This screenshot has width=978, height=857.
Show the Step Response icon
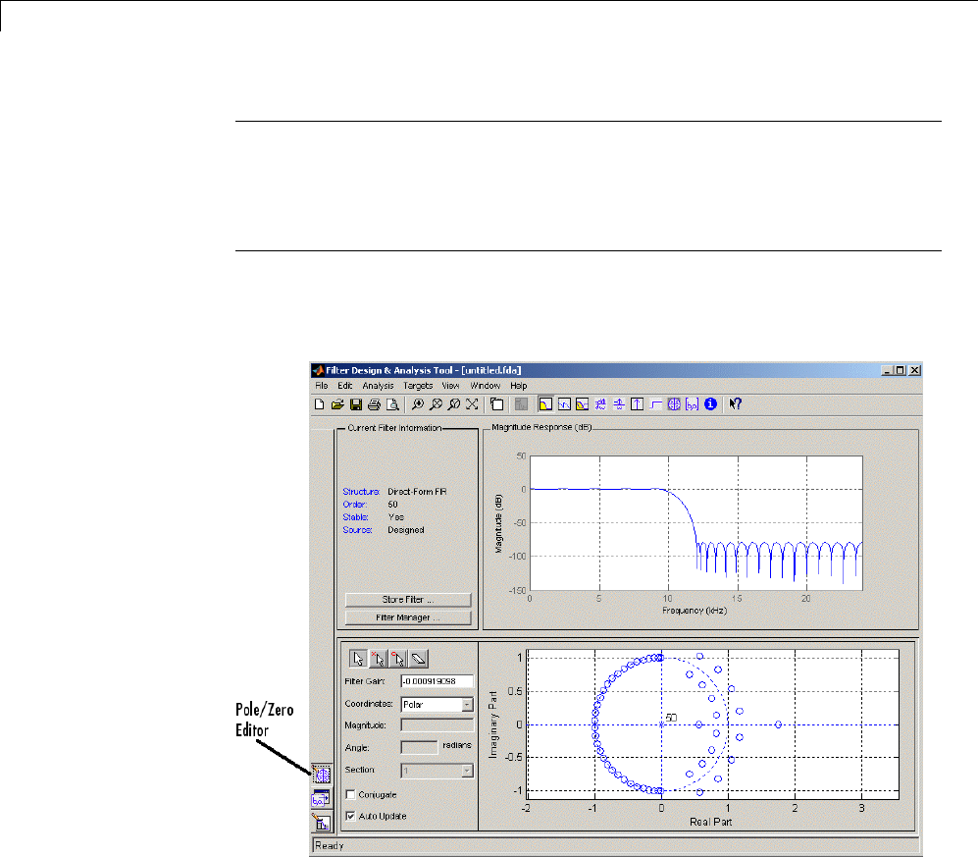point(655,404)
